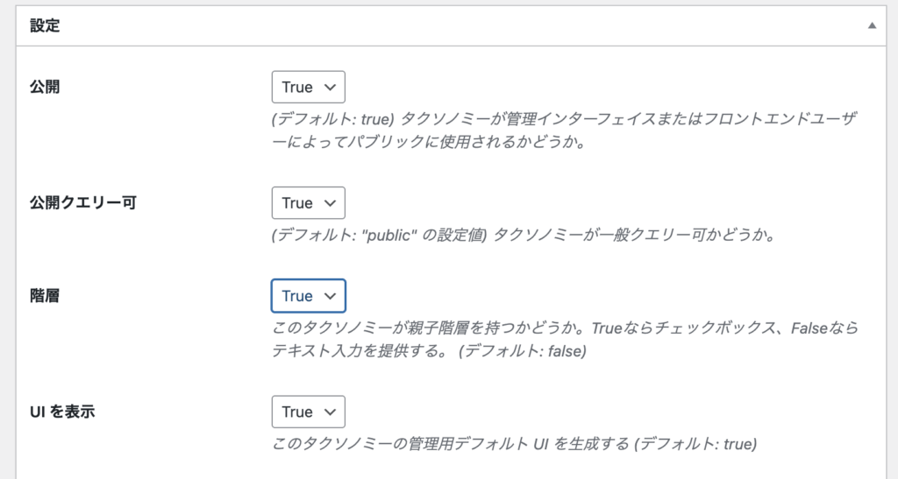Open the focused 階層 True dropdown
Viewport: 898px width, 479px height.
tap(308, 296)
